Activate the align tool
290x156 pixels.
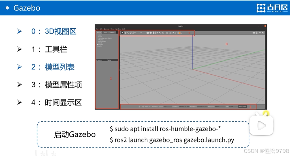coord(174,33)
